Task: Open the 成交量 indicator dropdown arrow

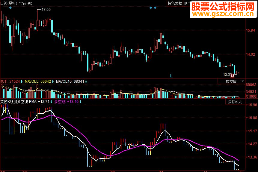Action: [x=243, y=81]
